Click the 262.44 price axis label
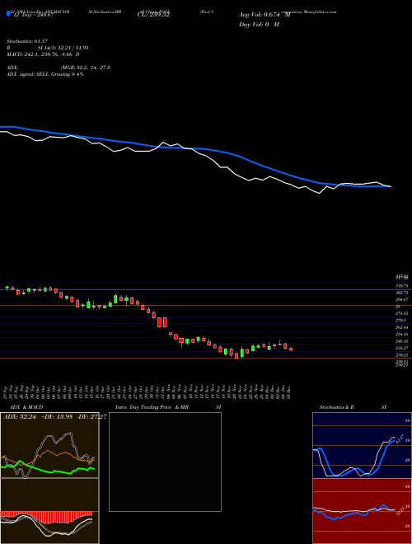The height and width of the screenshot is (544, 412). coord(401,327)
